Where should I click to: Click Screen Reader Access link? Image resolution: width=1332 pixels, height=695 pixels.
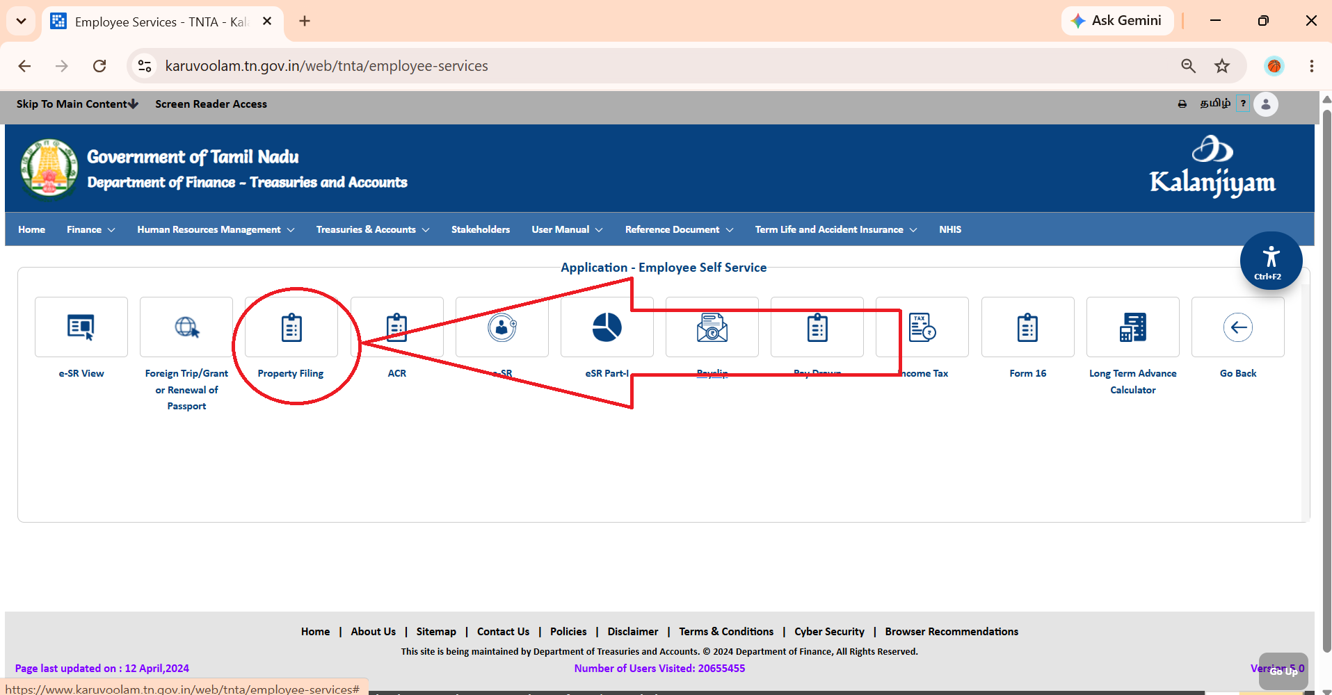click(211, 104)
